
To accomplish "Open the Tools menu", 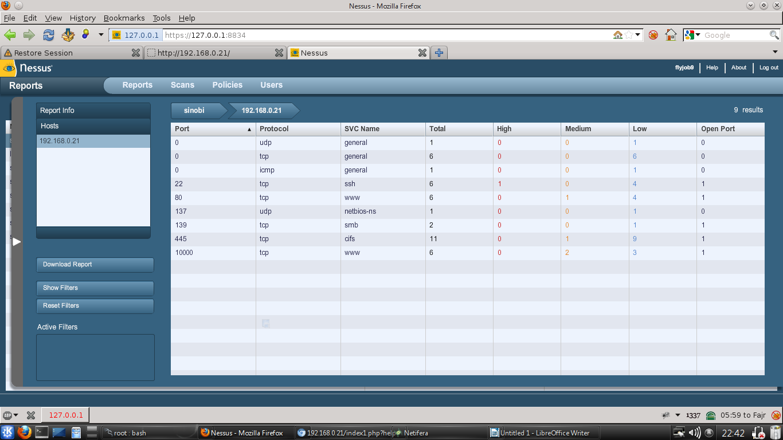I will coord(162,18).
